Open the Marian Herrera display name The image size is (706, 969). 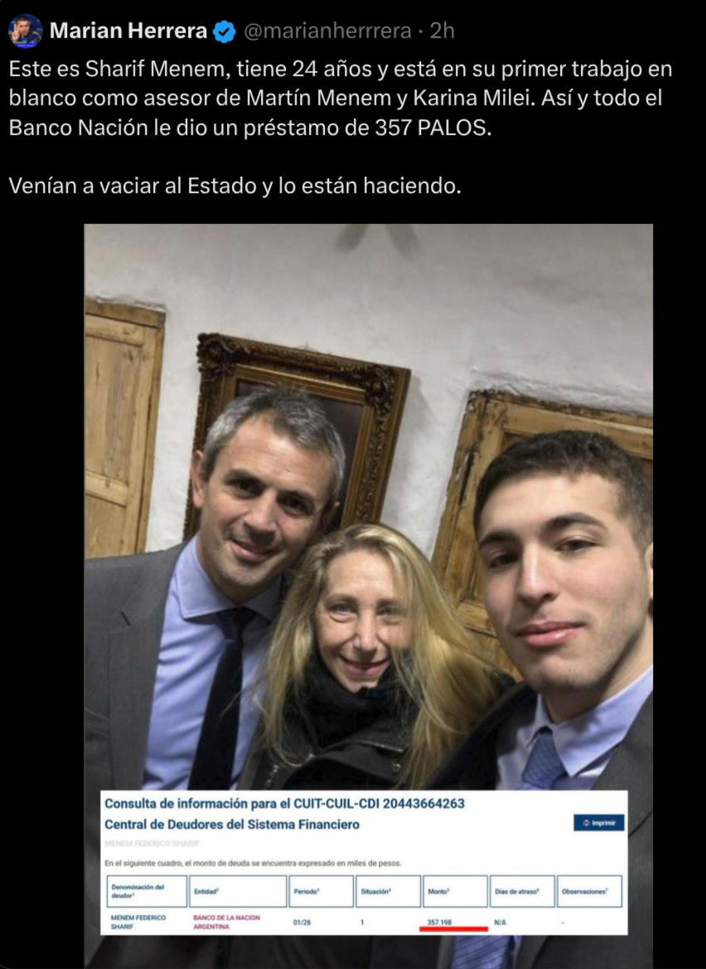pos(128,30)
